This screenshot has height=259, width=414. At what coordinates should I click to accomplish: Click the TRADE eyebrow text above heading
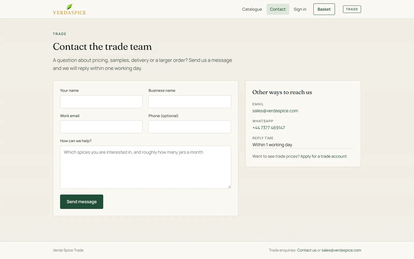(x=60, y=34)
